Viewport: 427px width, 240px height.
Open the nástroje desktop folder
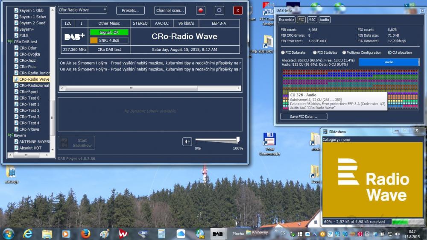click(11, 174)
